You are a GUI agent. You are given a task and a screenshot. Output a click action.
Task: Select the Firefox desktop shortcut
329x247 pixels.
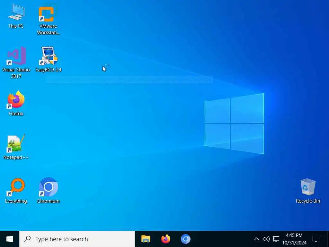[x=16, y=103]
